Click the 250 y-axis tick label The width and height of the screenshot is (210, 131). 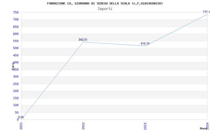click(16, 84)
